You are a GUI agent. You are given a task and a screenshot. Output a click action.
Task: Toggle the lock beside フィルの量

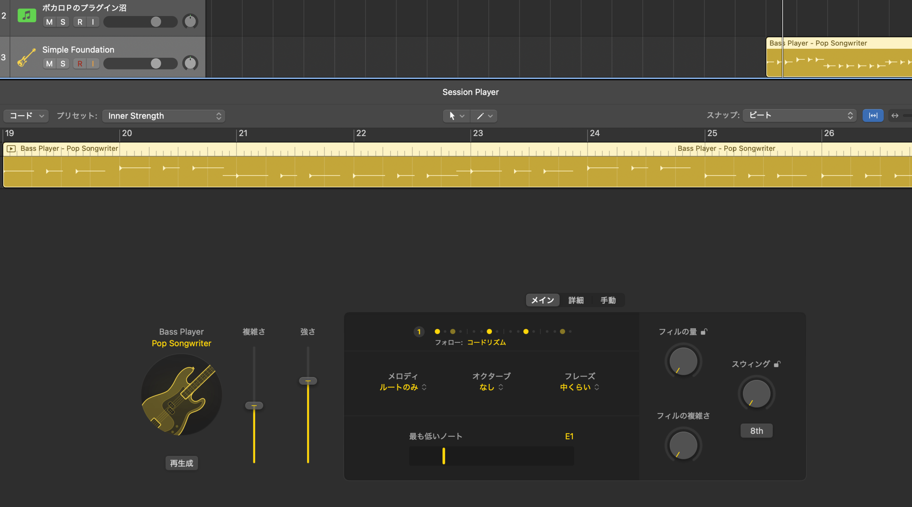[704, 332]
